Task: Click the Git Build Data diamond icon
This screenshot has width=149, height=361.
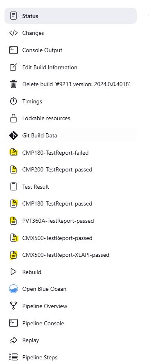Action: pos(14,135)
